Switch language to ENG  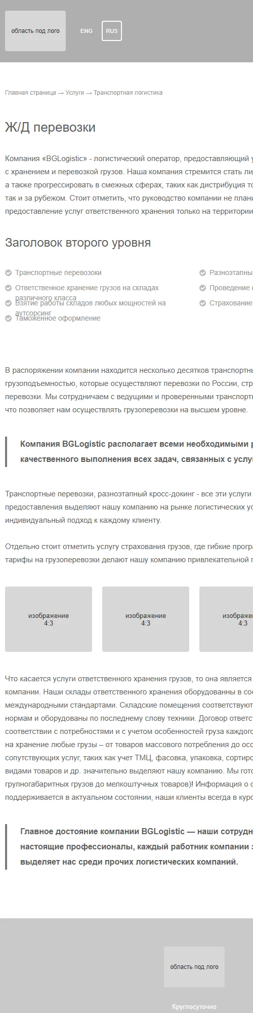(x=87, y=31)
